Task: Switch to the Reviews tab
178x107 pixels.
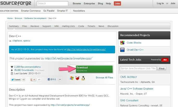Action: coord(35,26)
